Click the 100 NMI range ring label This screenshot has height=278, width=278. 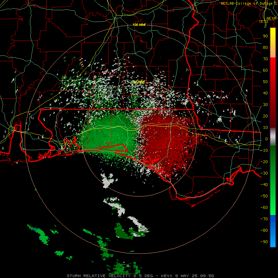point(139,25)
